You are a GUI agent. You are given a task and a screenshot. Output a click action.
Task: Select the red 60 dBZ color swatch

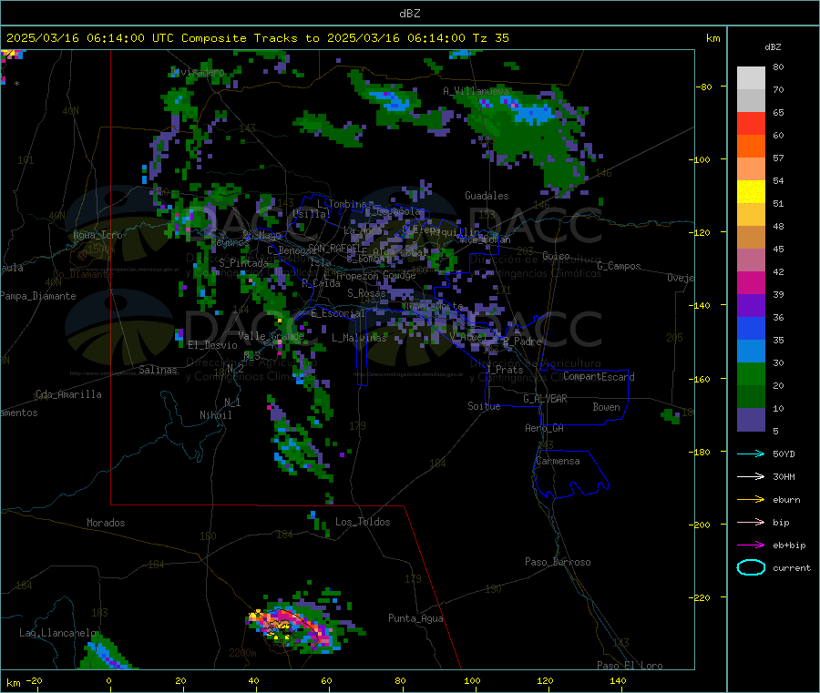click(751, 123)
